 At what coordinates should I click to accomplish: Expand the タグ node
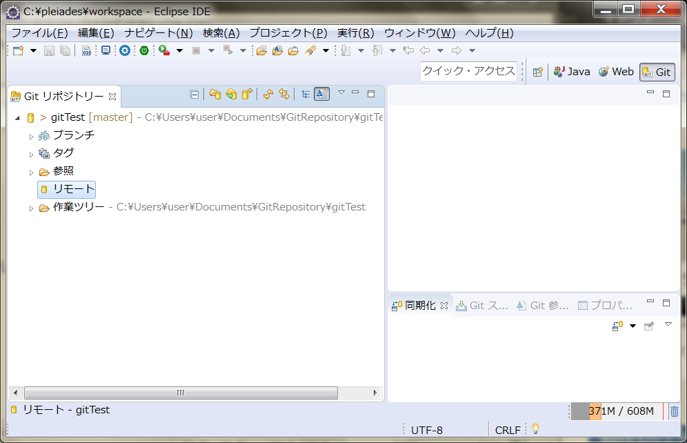tap(31, 155)
